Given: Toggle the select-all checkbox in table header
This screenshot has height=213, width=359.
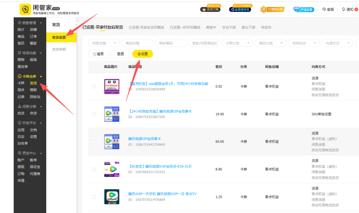Looking at the screenshot, I should click(94, 67).
